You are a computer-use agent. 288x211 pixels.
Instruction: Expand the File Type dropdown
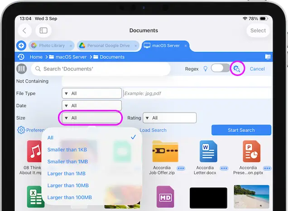(x=92, y=94)
